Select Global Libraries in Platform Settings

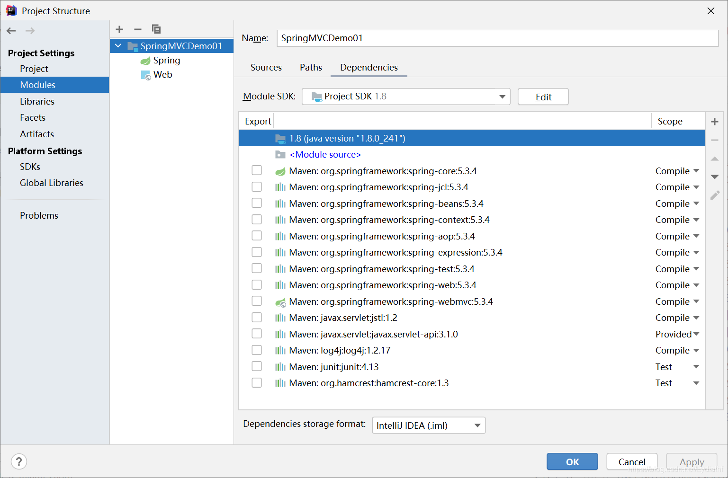click(x=52, y=183)
